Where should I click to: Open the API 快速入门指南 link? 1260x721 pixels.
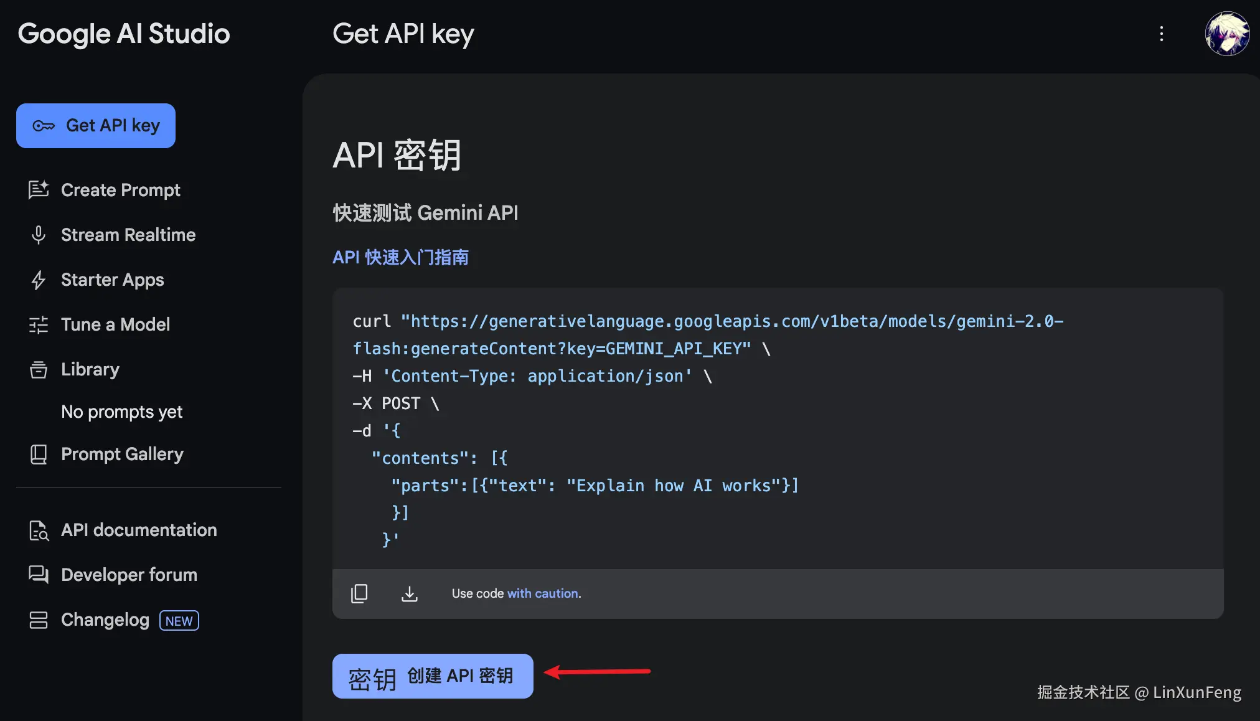tap(400, 257)
